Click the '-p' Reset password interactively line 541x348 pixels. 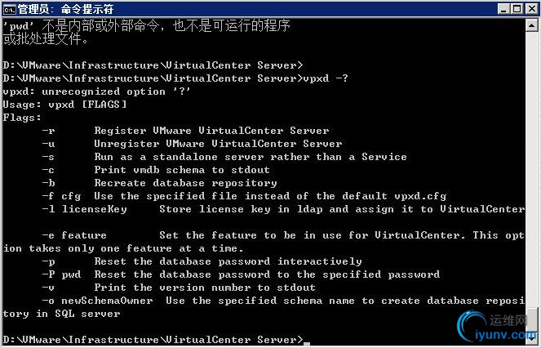202,261
